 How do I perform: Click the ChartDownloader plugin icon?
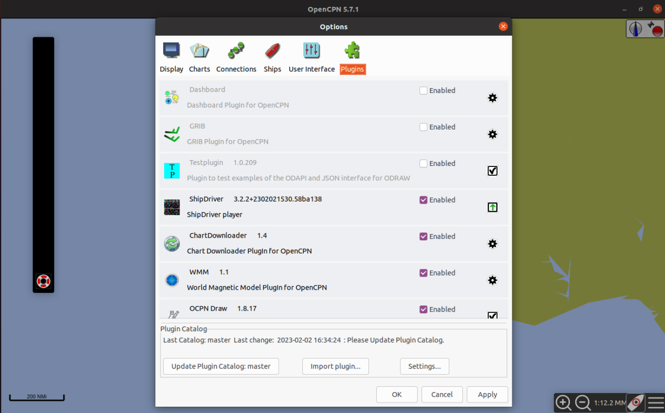[x=172, y=243]
